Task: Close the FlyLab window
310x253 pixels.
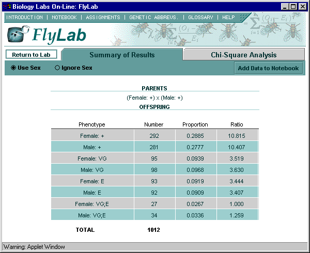Action: click(x=302, y=7)
